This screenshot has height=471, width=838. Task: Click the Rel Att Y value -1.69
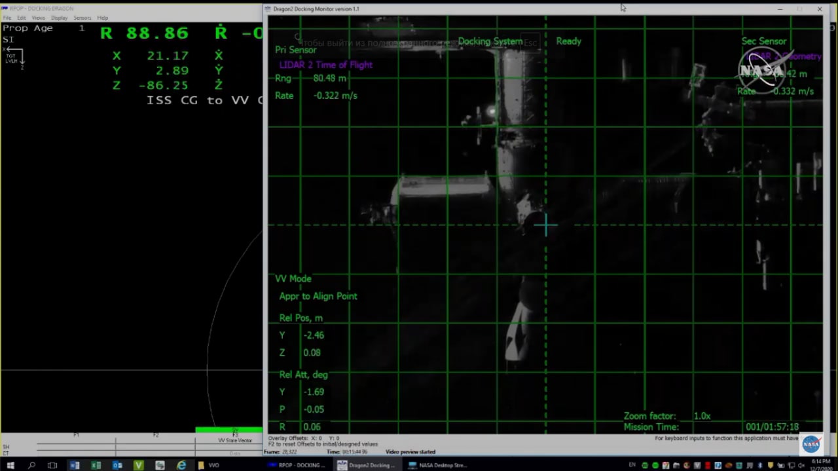314,392
